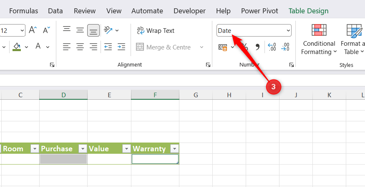Image resolution: width=365 pixels, height=187 pixels.
Task: Click the font colour A icon
Action: tap(38, 47)
